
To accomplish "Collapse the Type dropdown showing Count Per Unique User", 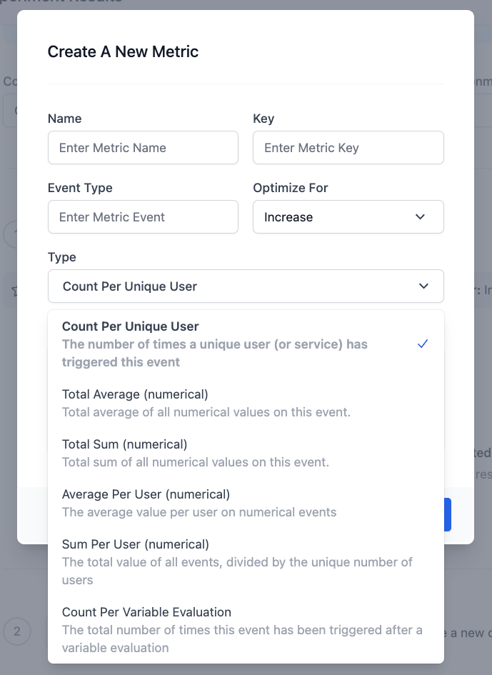I will pos(246,286).
